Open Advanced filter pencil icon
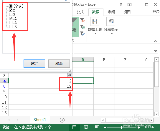 click(82, 34)
